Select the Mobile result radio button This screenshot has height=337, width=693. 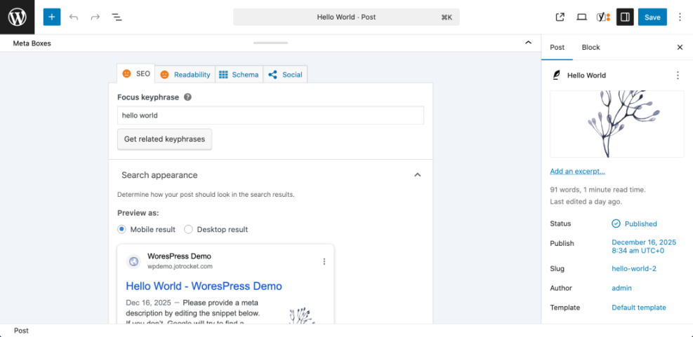121,229
